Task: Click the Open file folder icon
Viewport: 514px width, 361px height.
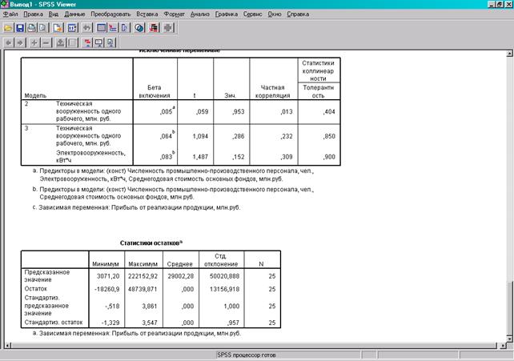Action: coord(8,28)
